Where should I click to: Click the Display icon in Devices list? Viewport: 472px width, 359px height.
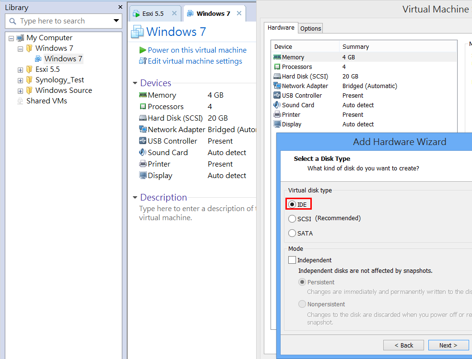click(x=142, y=175)
